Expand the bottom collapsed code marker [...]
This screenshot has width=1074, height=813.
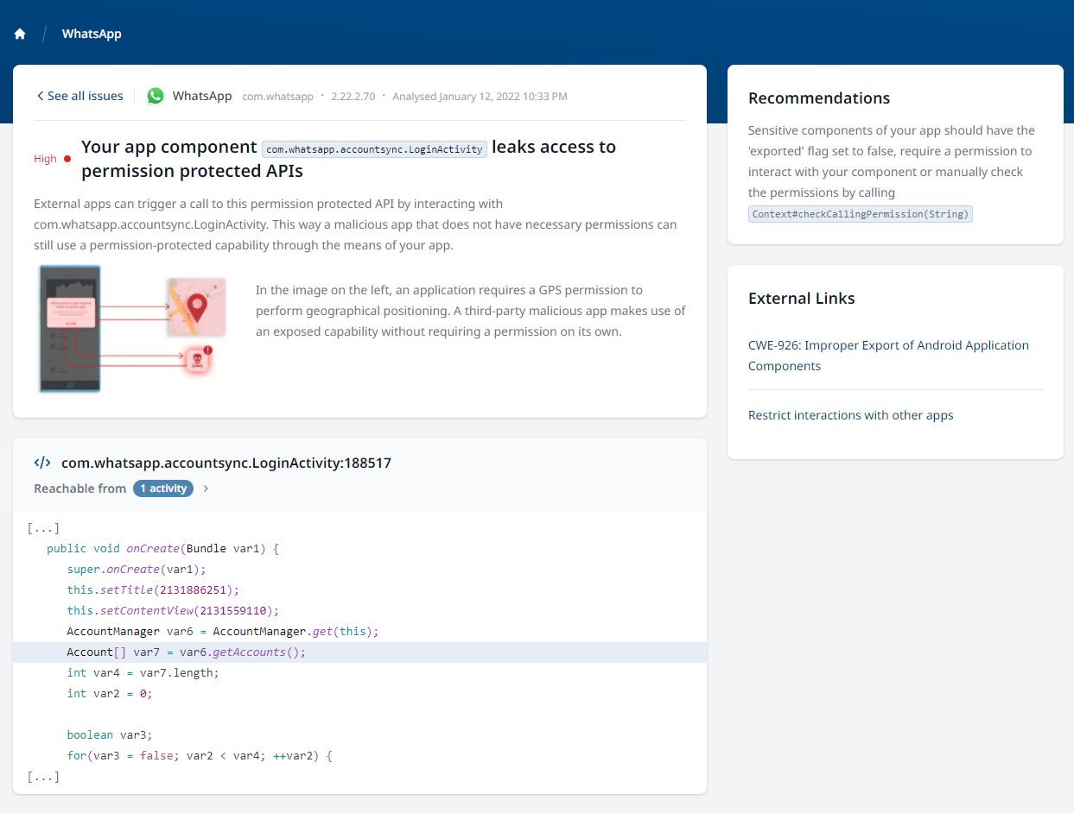43,777
